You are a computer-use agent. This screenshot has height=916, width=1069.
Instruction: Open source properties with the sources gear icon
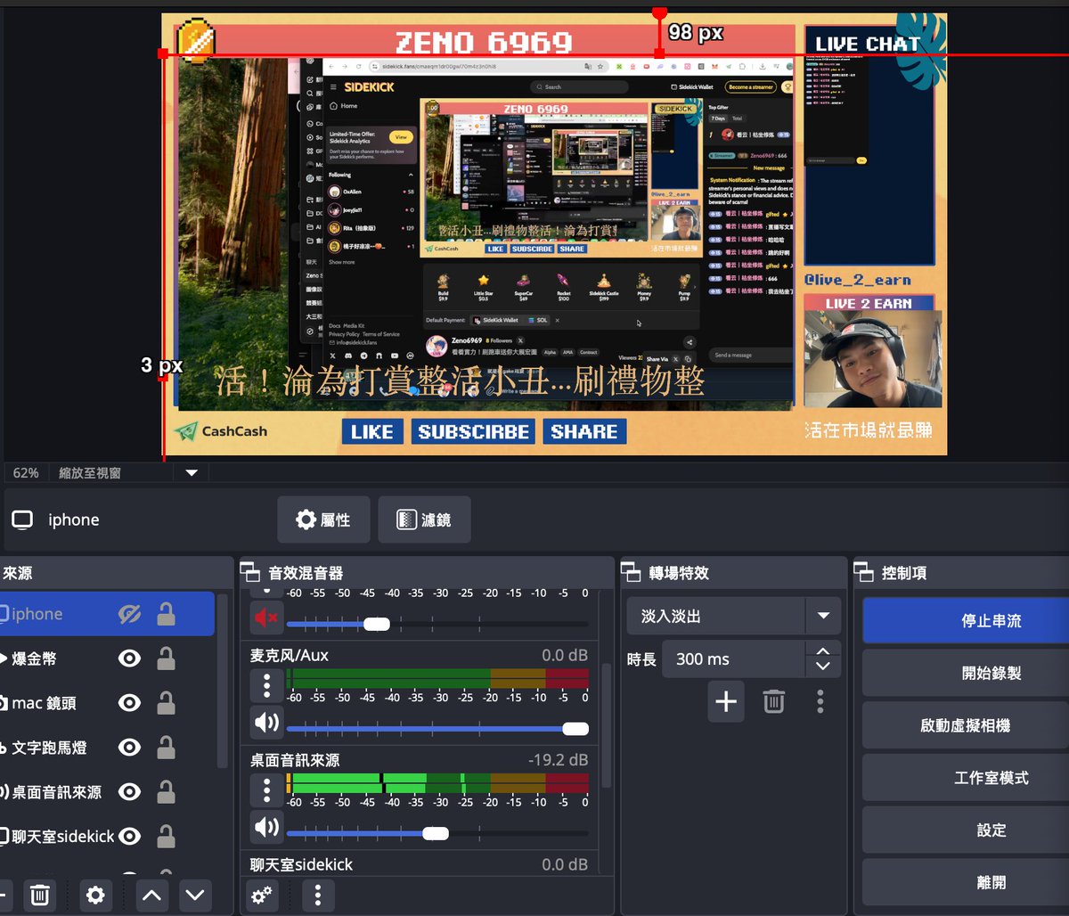[95, 895]
